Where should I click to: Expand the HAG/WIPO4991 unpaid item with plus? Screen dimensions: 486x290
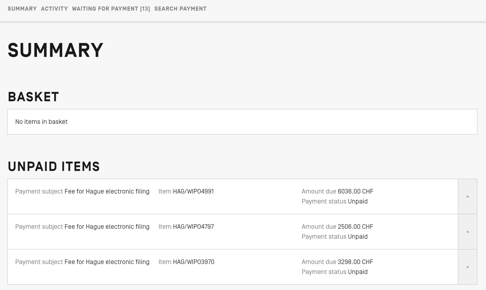pyautogui.click(x=467, y=197)
